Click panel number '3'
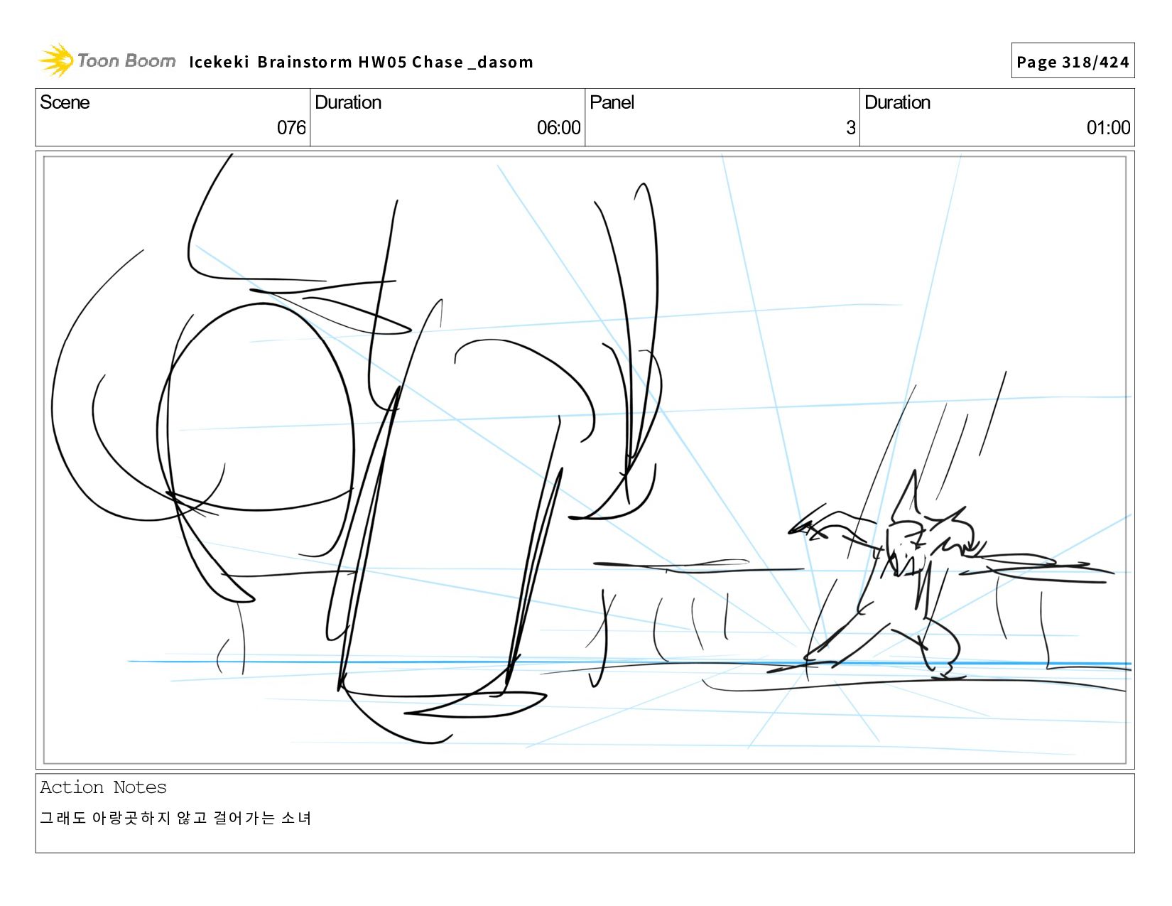The width and height of the screenshot is (1172, 906). click(850, 128)
